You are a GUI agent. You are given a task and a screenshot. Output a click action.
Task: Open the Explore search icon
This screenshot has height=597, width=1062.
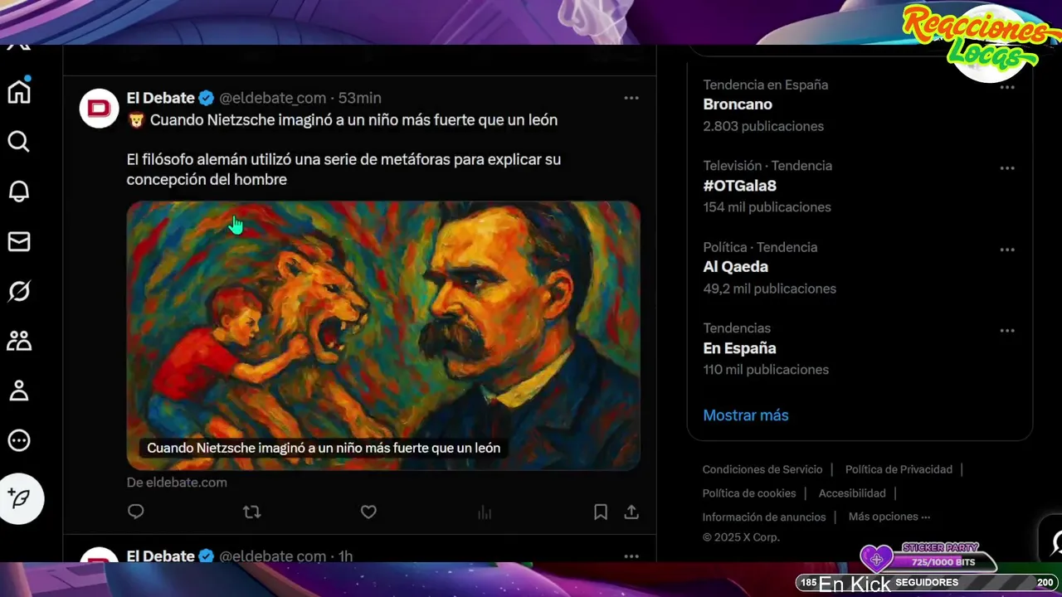coord(19,142)
